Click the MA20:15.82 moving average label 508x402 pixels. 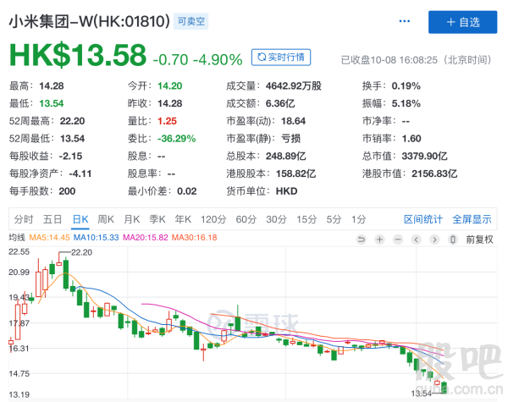point(146,238)
